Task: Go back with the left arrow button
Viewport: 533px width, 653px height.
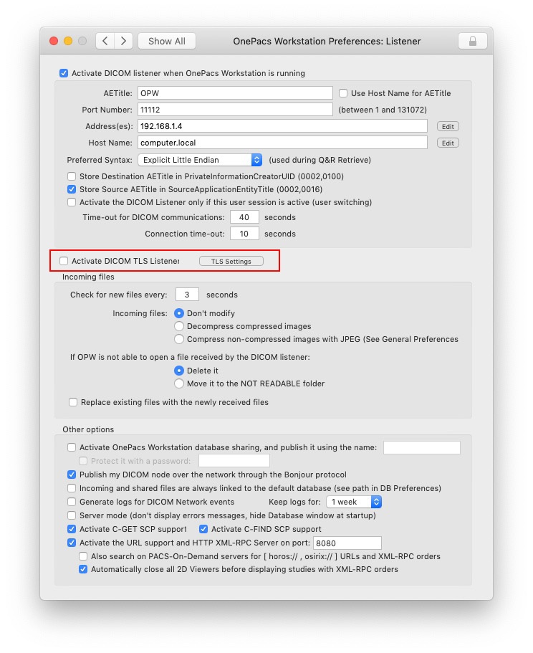Action: click(105, 41)
